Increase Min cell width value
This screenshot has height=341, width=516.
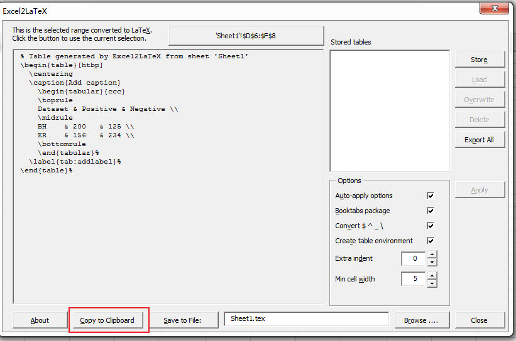pos(432,275)
